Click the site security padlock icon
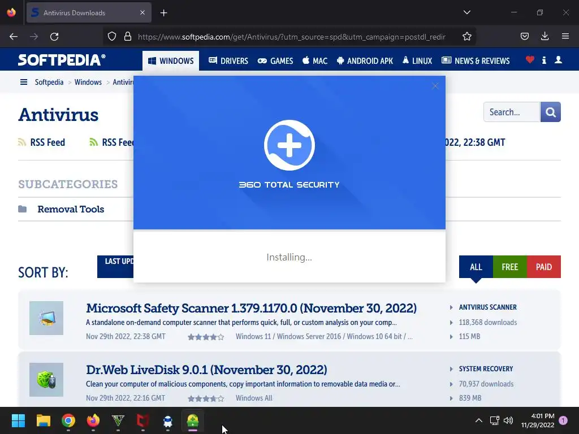The height and width of the screenshot is (434, 579). [x=128, y=37]
